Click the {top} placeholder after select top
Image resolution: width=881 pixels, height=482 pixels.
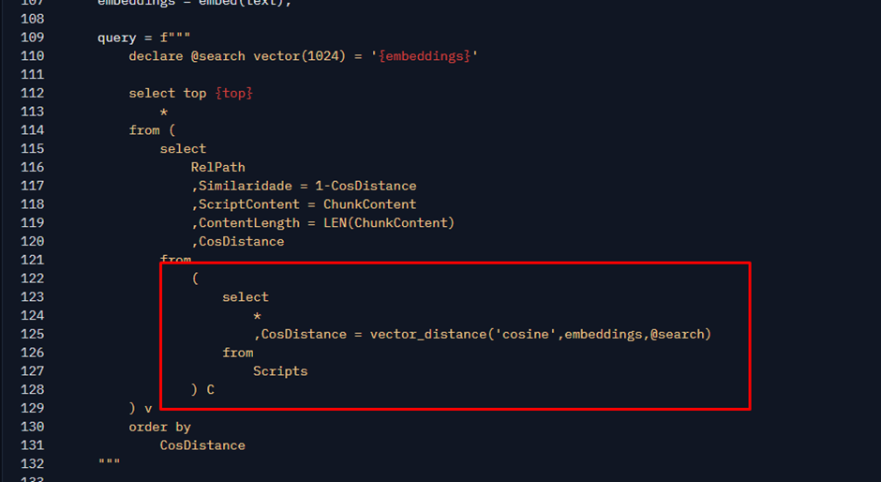pos(233,93)
